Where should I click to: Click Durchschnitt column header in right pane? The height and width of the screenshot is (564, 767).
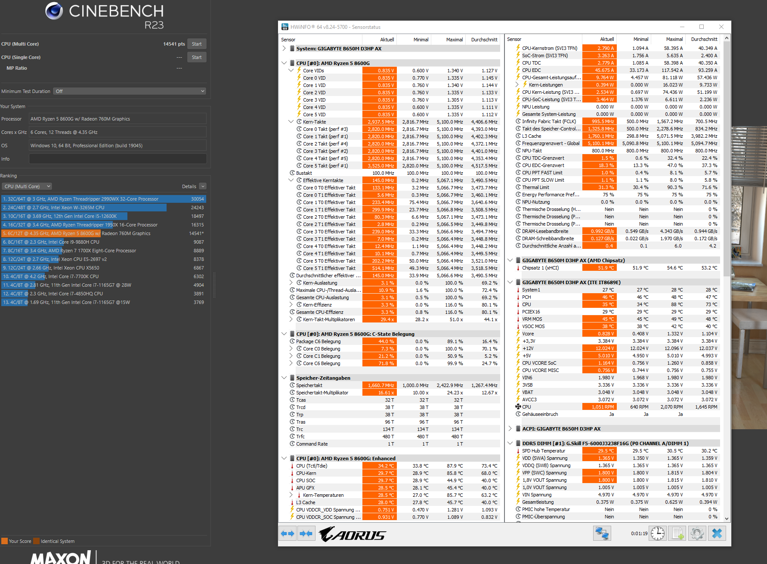703,39
